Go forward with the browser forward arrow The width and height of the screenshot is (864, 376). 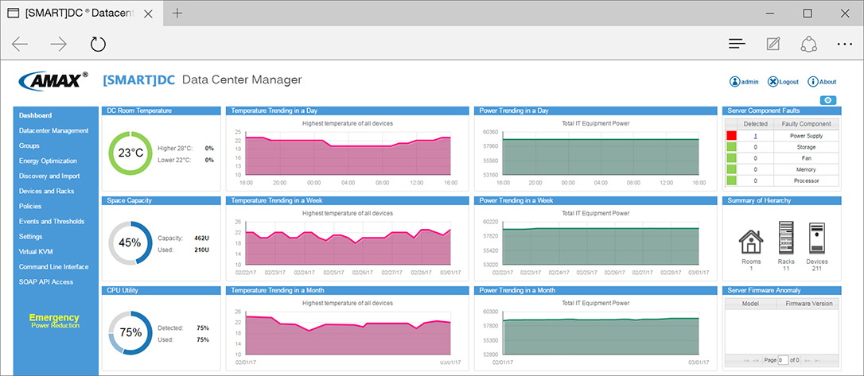point(58,44)
